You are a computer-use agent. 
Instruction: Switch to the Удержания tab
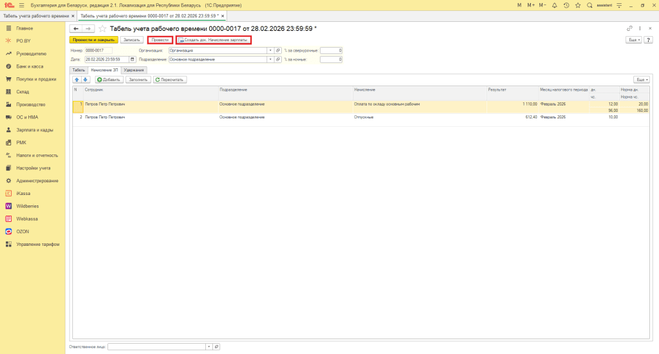pyautogui.click(x=134, y=70)
